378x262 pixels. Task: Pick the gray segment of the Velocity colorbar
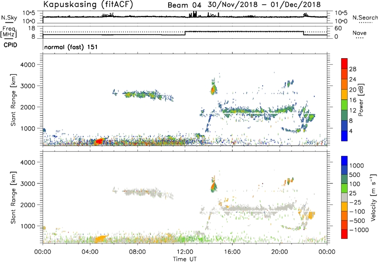click(344, 198)
